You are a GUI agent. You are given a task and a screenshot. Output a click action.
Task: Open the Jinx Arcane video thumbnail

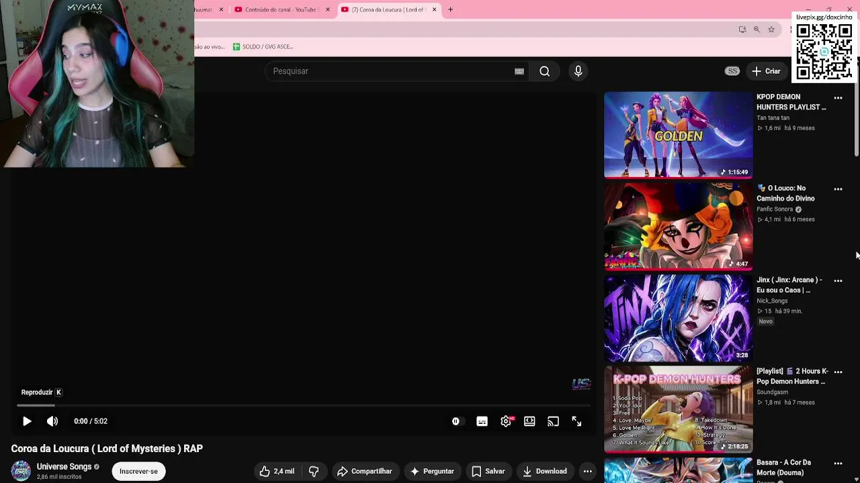point(678,318)
